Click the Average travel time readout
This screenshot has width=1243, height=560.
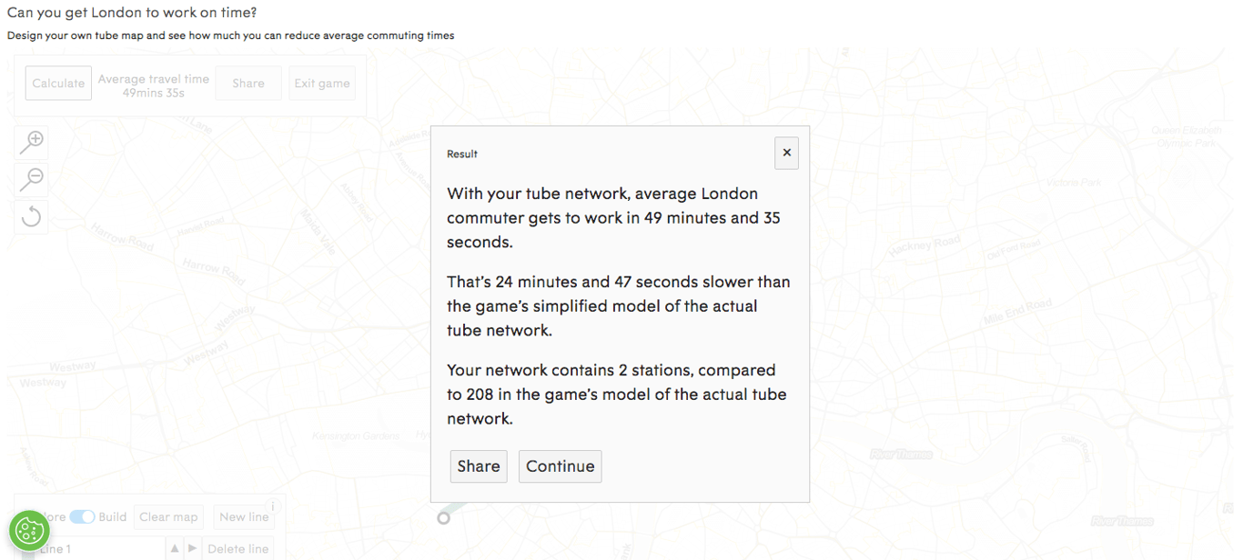[154, 85]
